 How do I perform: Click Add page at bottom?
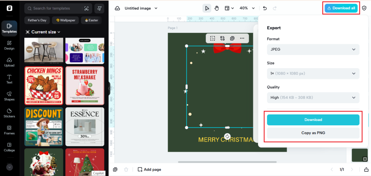click(x=149, y=169)
